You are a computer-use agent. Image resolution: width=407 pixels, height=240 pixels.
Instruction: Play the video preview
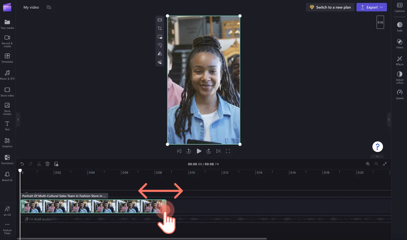click(199, 151)
